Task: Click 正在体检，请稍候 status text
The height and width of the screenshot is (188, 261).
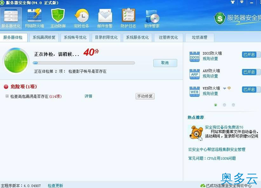Action: tap(57, 54)
